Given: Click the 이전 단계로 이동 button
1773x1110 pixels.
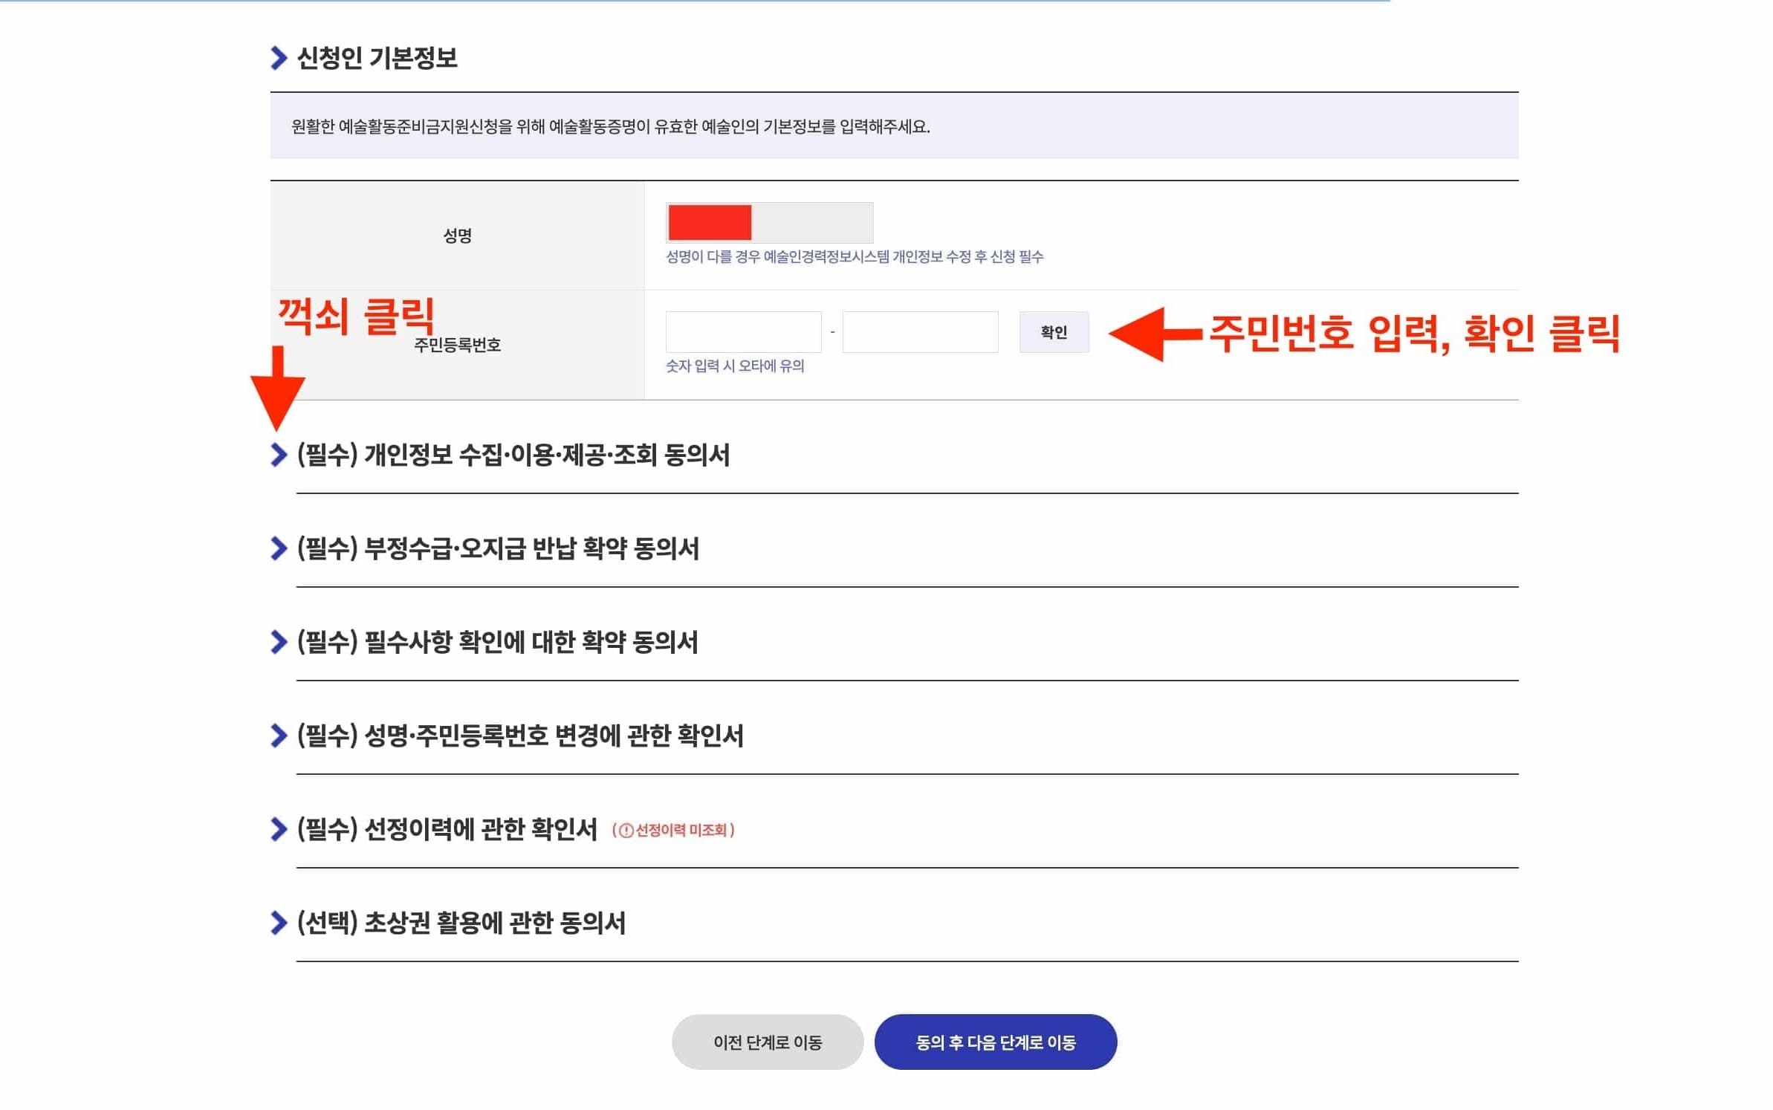Looking at the screenshot, I should 768,1042.
